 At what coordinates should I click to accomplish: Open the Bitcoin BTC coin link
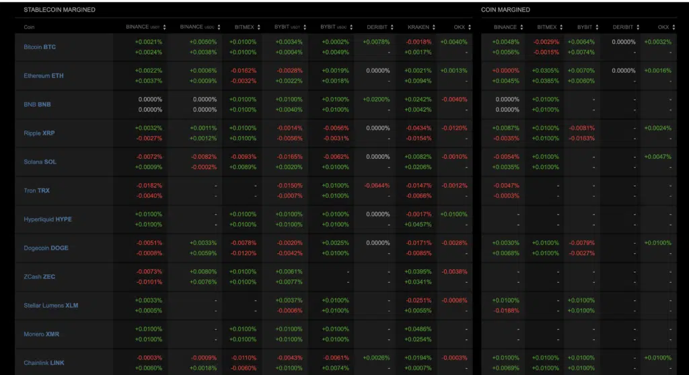click(40, 47)
